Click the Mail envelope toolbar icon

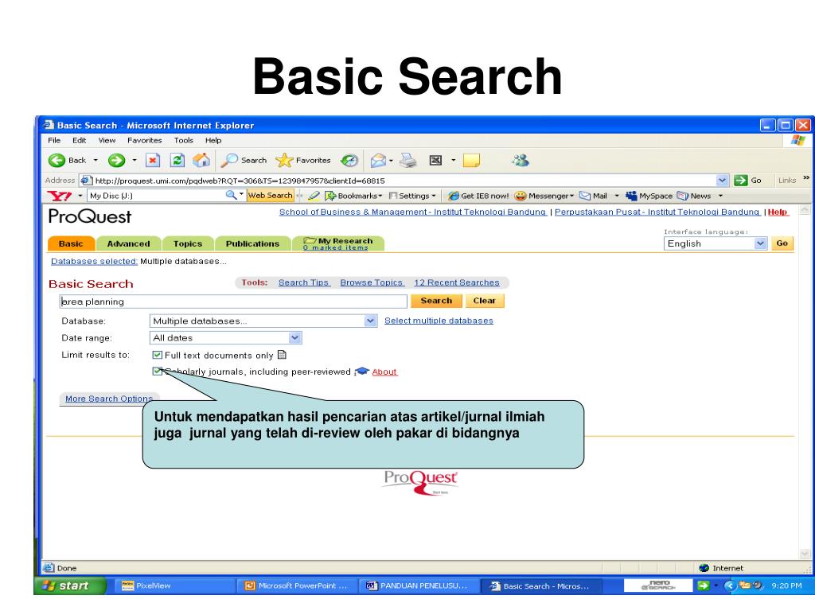pyautogui.click(x=378, y=161)
